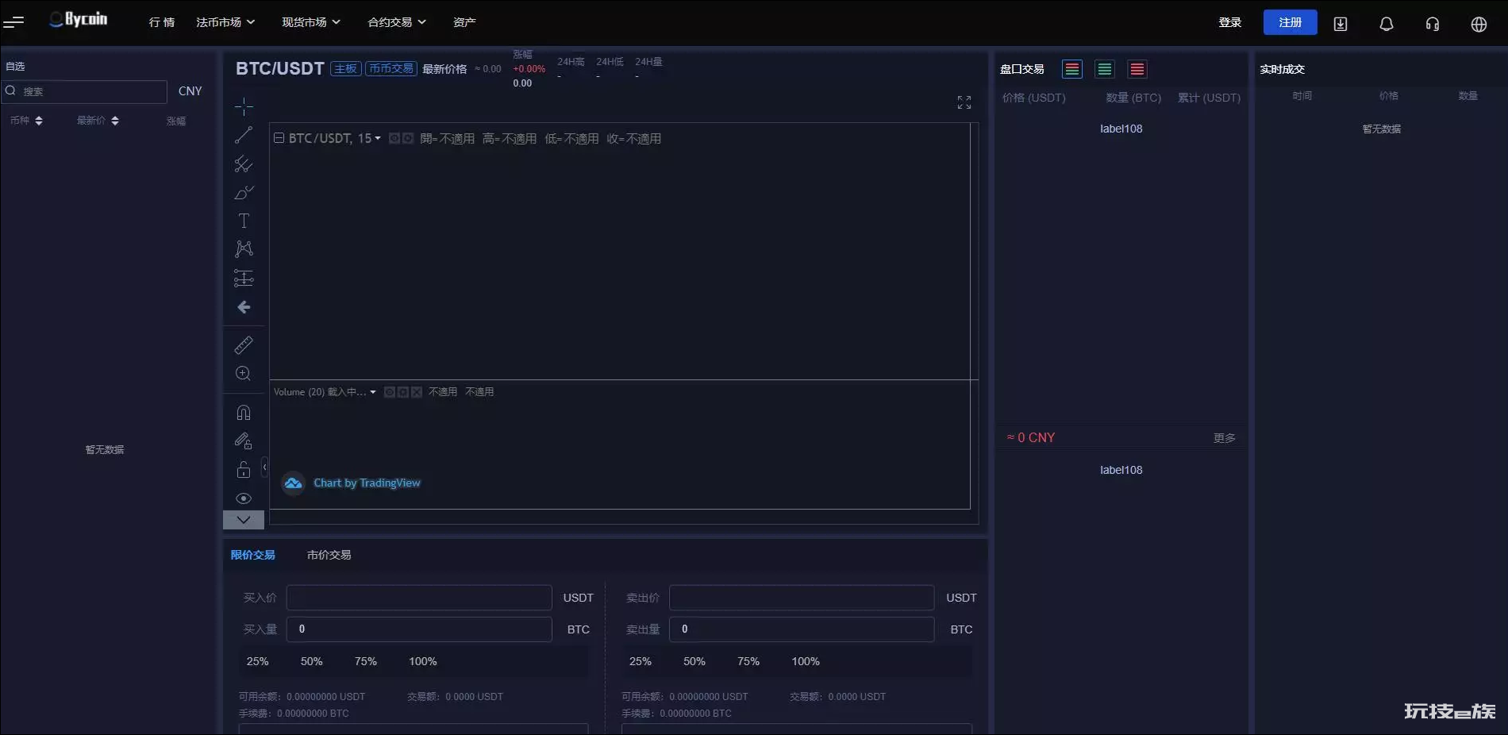This screenshot has width=1508, height=735.
Task: Click the 盘口交易 heading
Action: pyautogui.click(x=1022, y=69)
